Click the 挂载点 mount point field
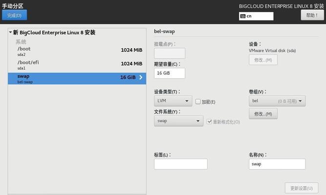The width and height of the screenshot is (326, 195). click(170, 53)
